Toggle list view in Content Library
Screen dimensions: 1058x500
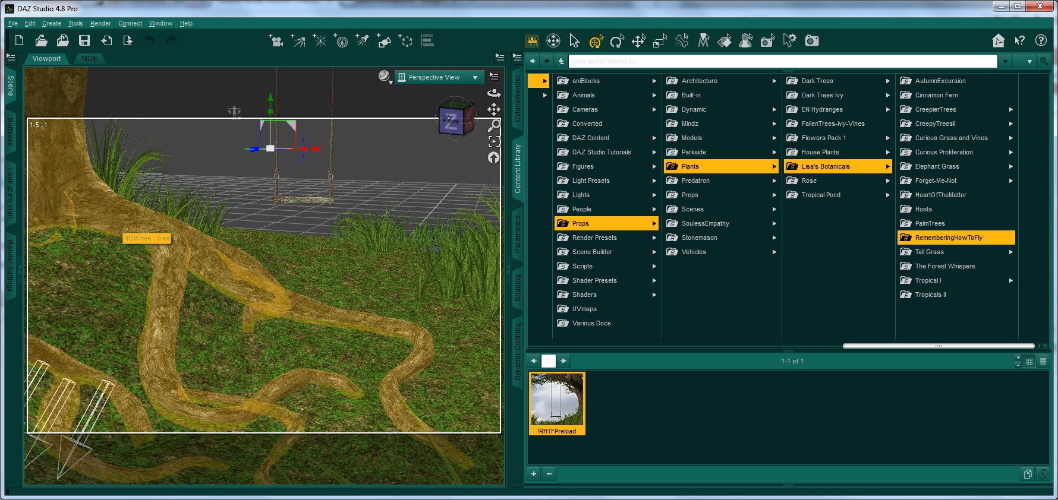click(x=1043, y=361)
